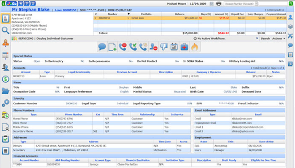Open the gears settings sidebar icon
This screenshot has width=295, height=168.
tap(5, 103)
